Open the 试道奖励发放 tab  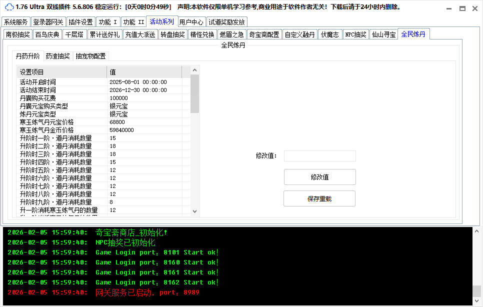[226, 22]
